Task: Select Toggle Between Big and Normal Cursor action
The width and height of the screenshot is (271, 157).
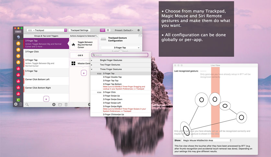Action: click(x=84, y=45)
